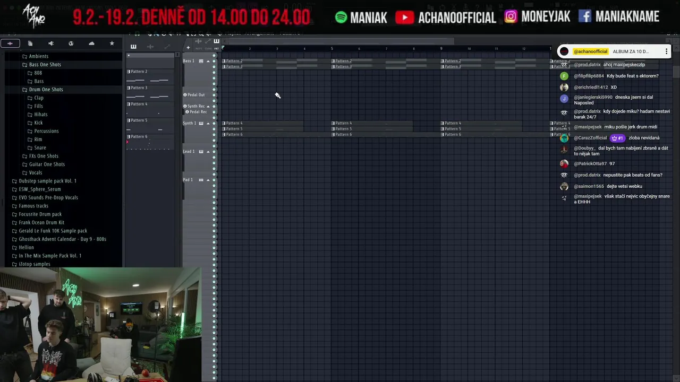Collapse the Synth Rec track group
Image resolution: width=680 pixels, height=382 pixels.
tap(208, 106)
